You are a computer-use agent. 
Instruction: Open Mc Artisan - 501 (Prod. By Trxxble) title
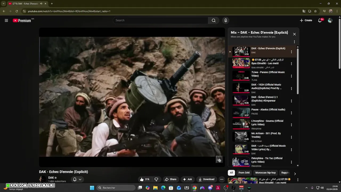pos(266,135)
